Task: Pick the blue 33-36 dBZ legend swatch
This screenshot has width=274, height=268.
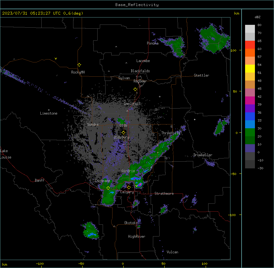Action: [250, 116]
